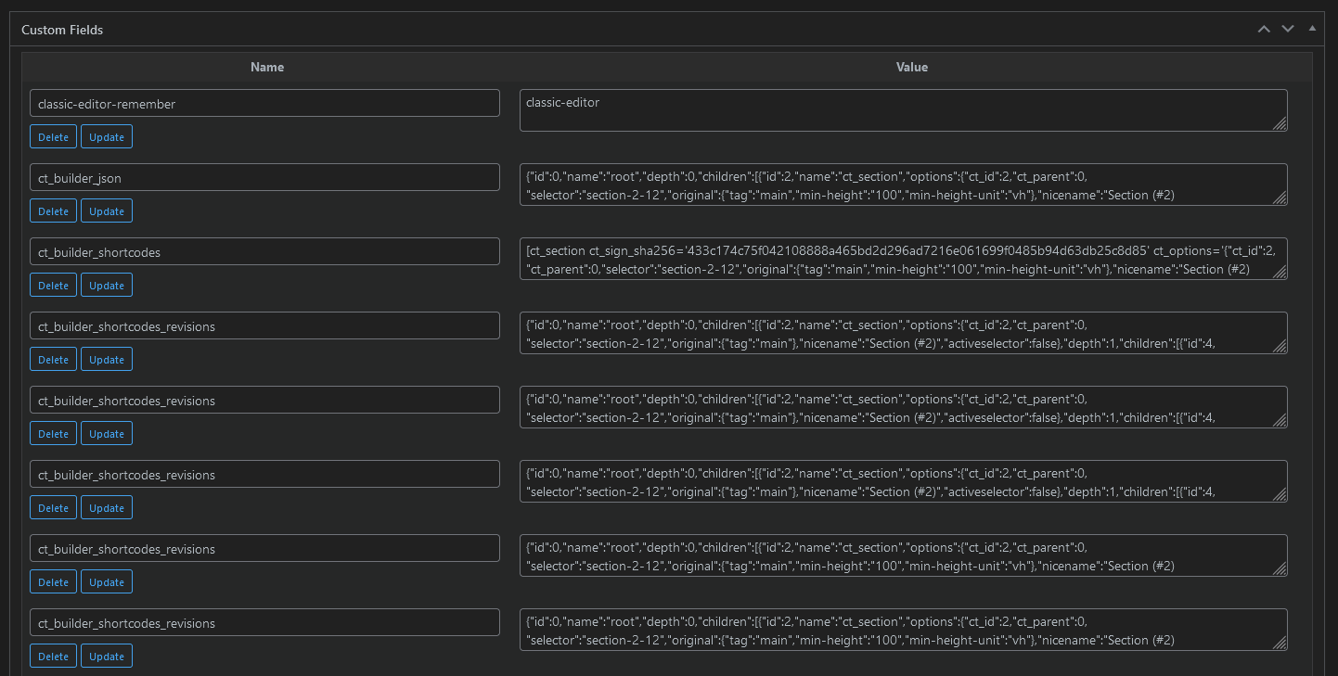Click resize handle of ct_builder_json value box

point(1280,198)
